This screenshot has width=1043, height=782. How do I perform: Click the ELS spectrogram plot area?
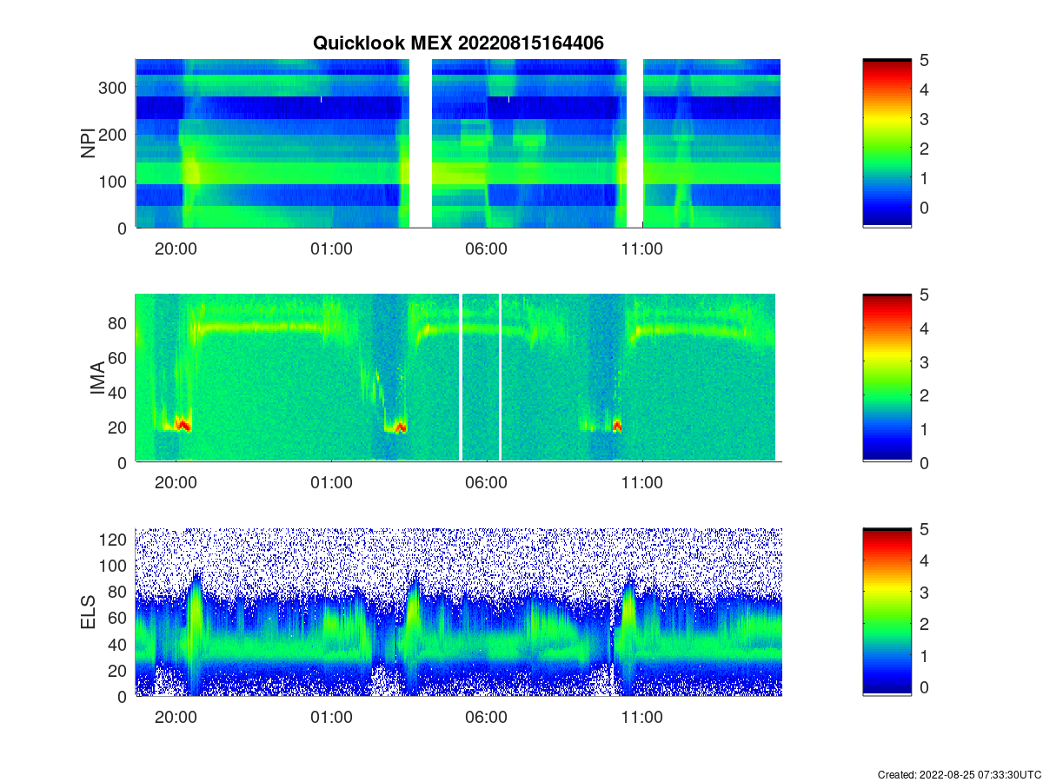pos(458,612)
